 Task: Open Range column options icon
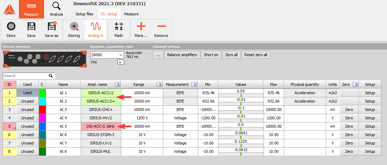pos(159,84)
